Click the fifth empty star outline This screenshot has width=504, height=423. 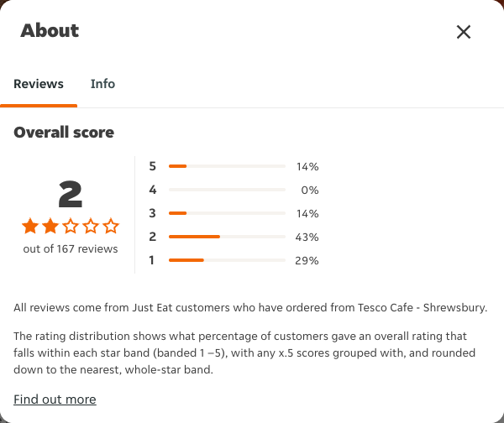pos(111,226)
